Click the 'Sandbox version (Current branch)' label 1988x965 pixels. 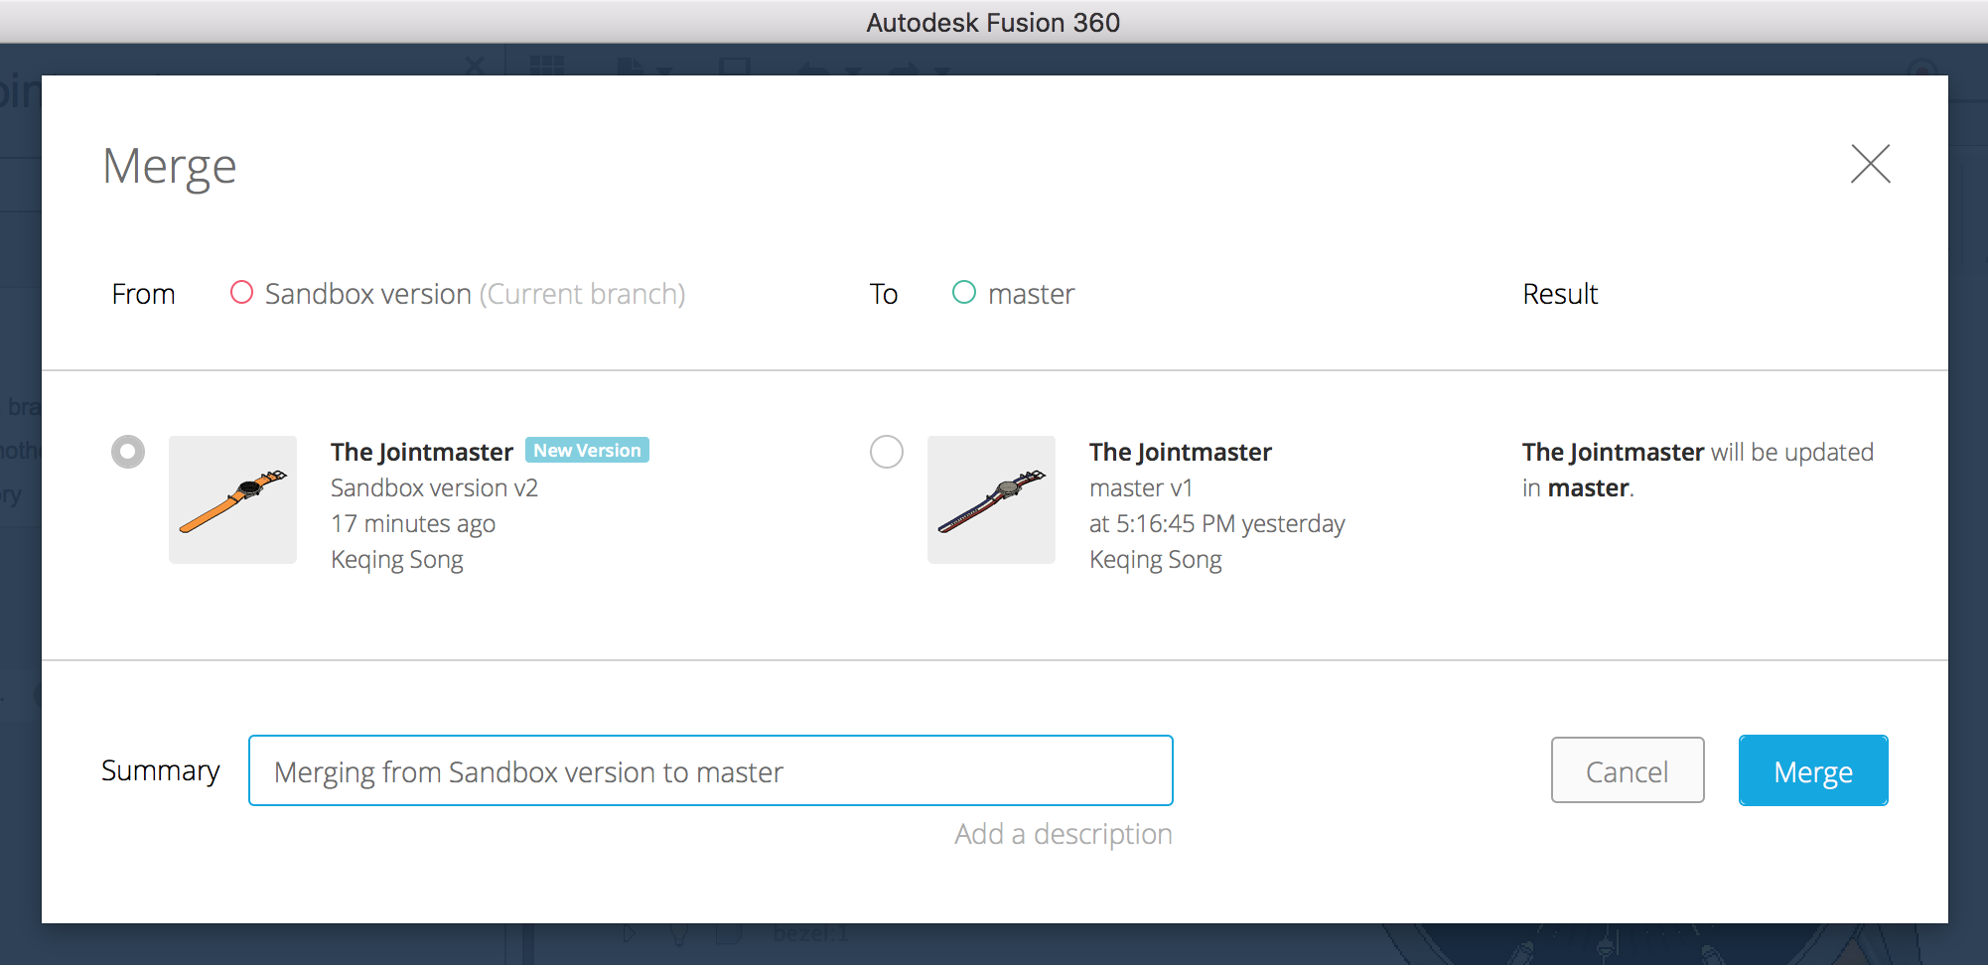pyautogui.click(x=475, y=294)
